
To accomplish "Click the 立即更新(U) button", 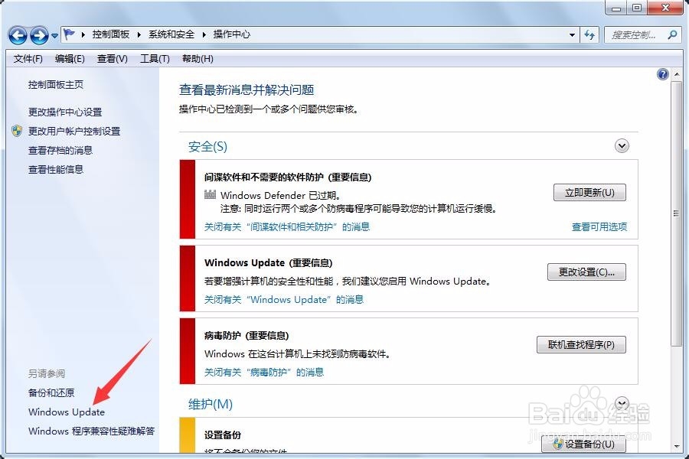I will pos(589,192).
